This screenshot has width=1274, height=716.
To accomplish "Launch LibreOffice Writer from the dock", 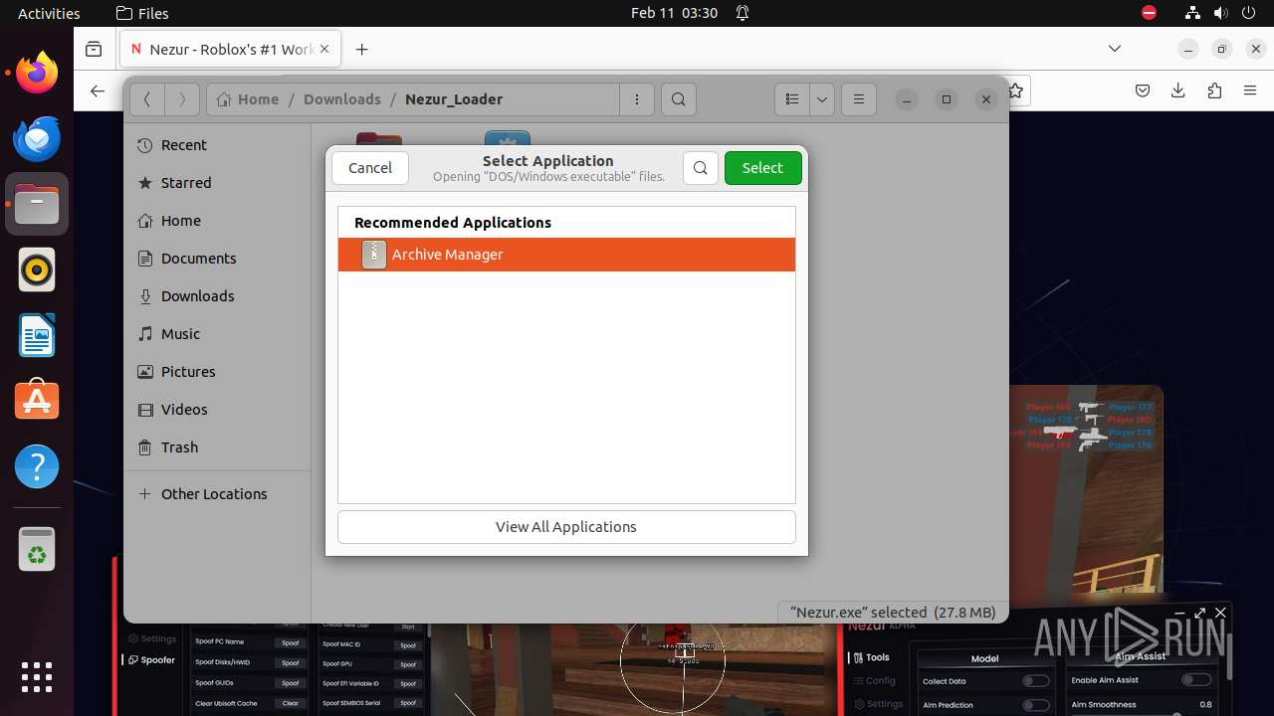I will 37,335.
